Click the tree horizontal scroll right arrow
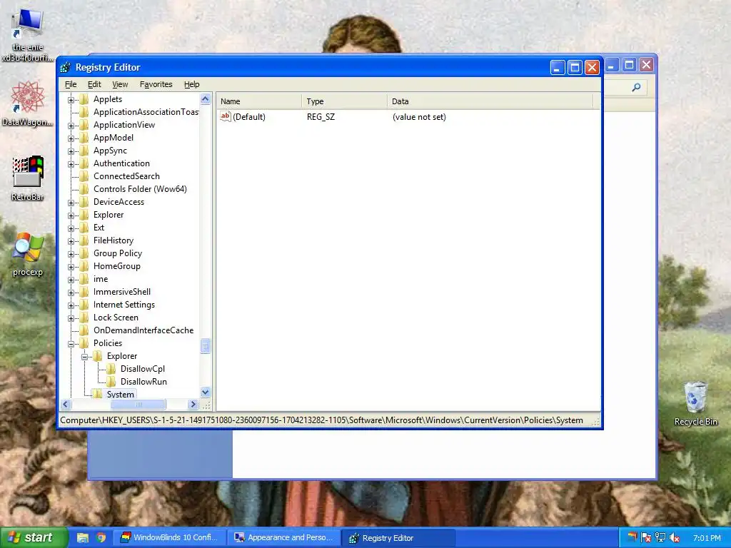 (x=193, y=405)
